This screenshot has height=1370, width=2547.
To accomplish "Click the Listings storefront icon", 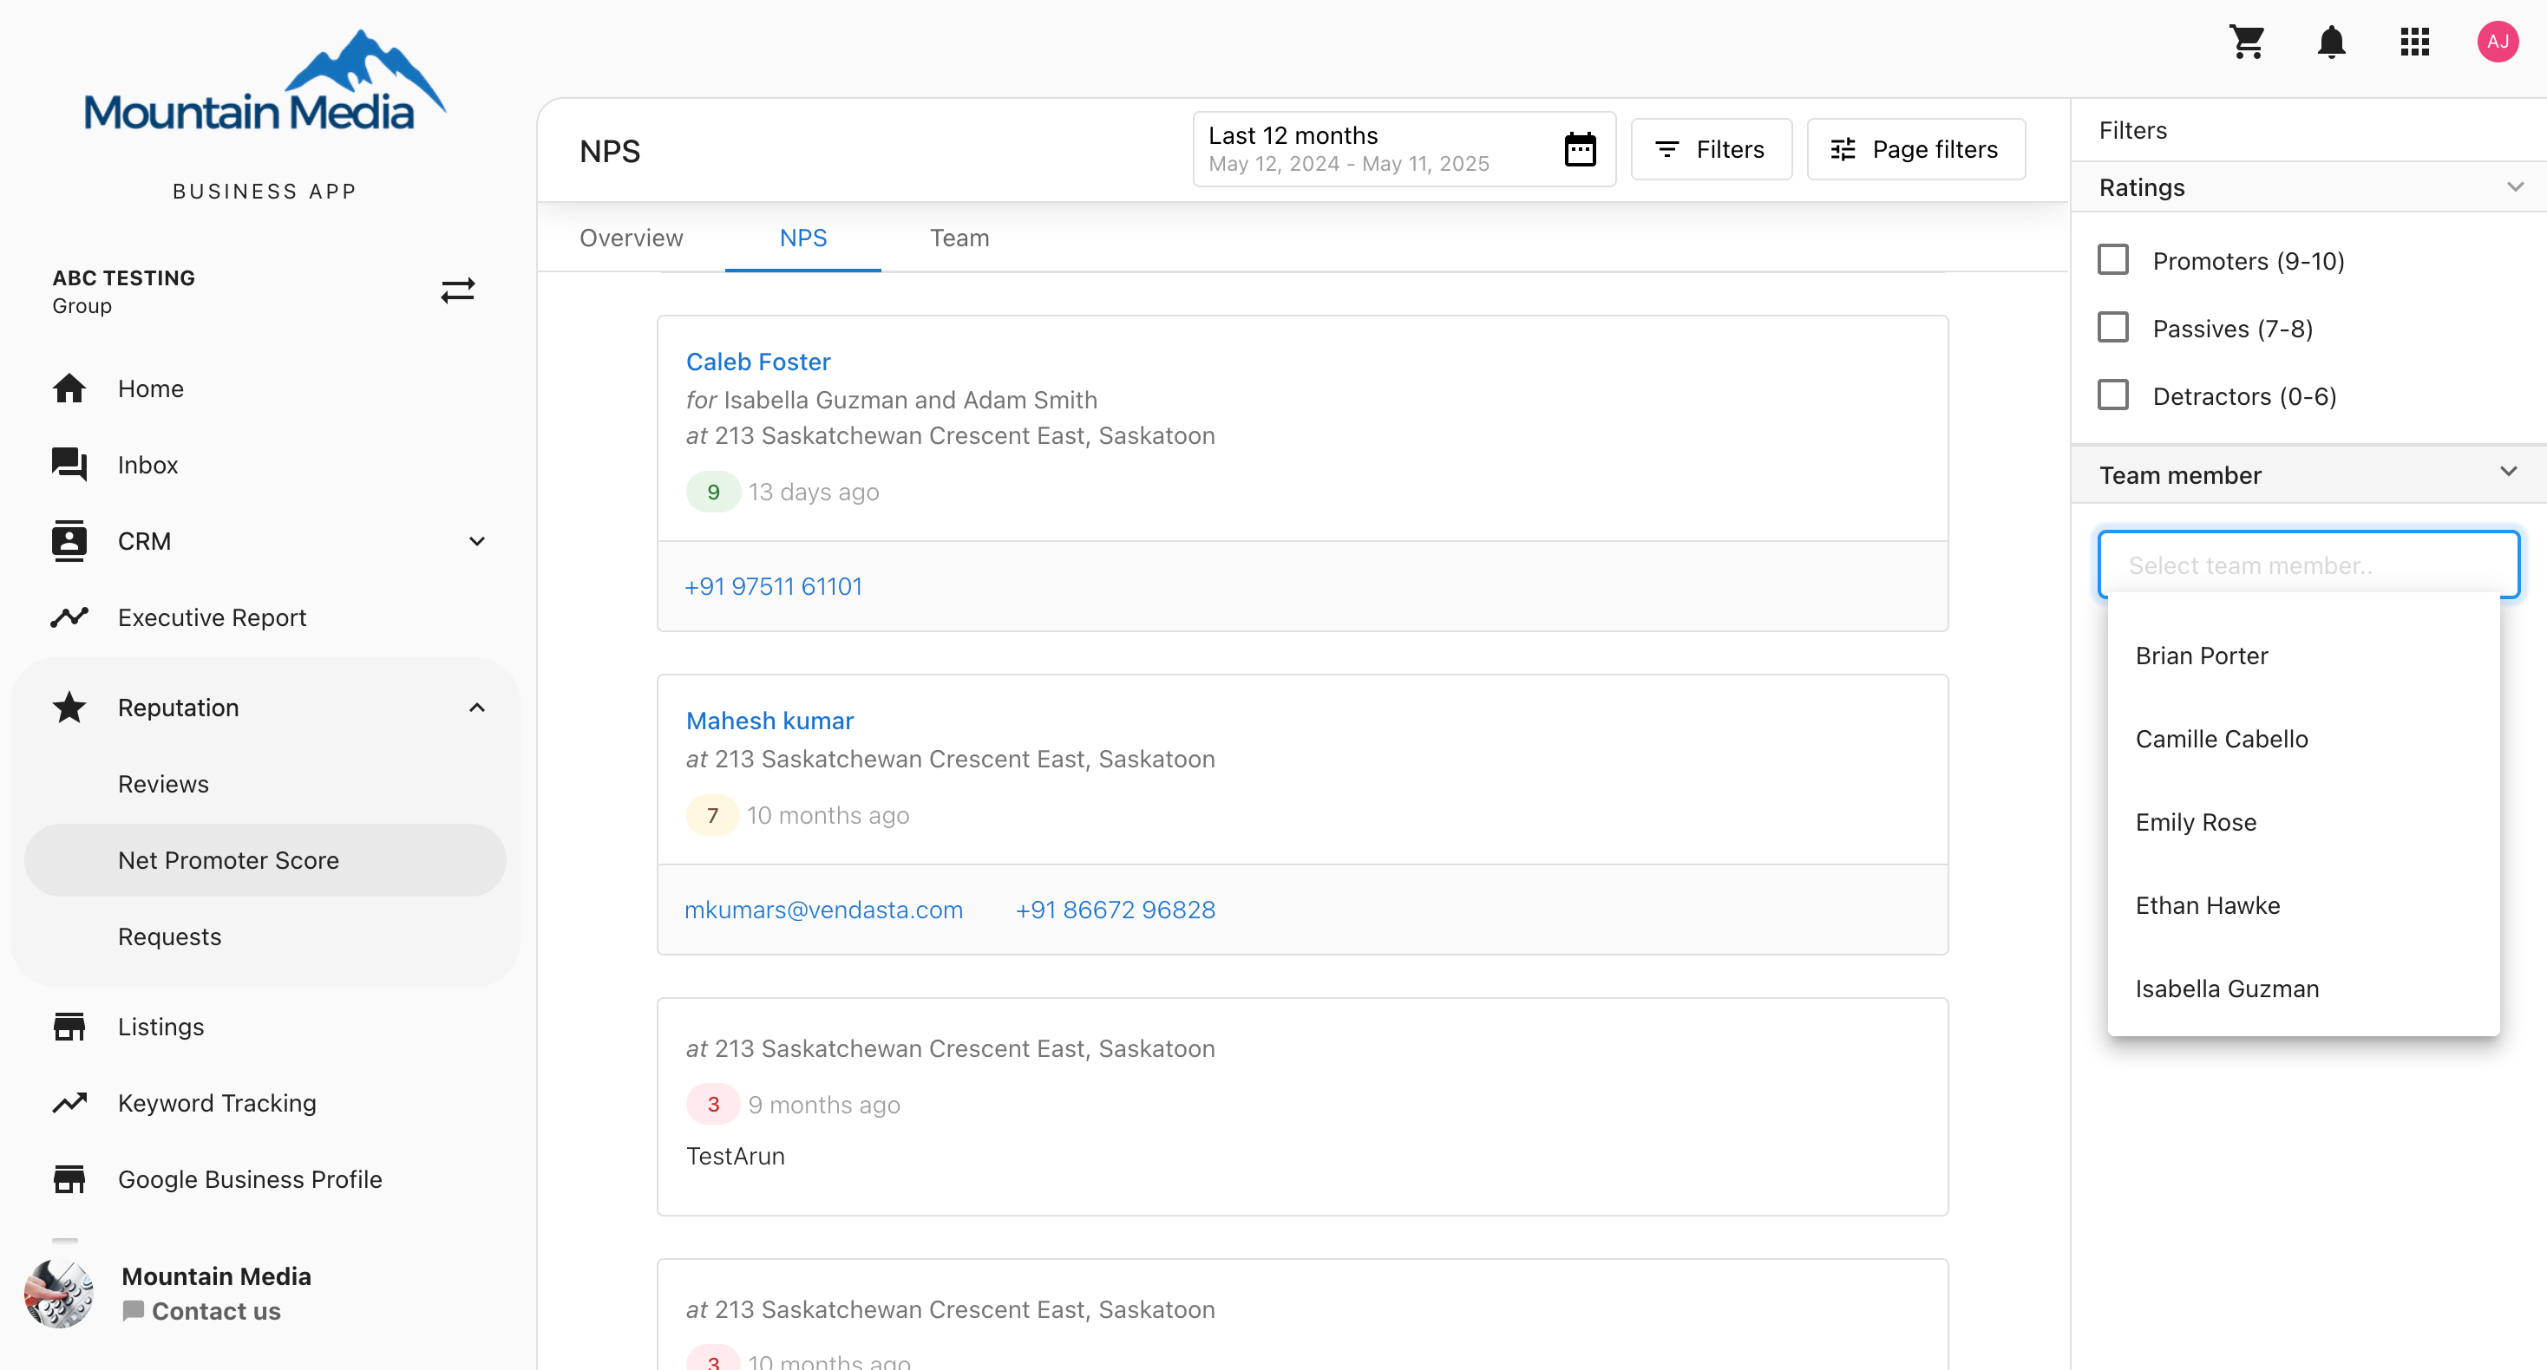I will point(69,1027).
